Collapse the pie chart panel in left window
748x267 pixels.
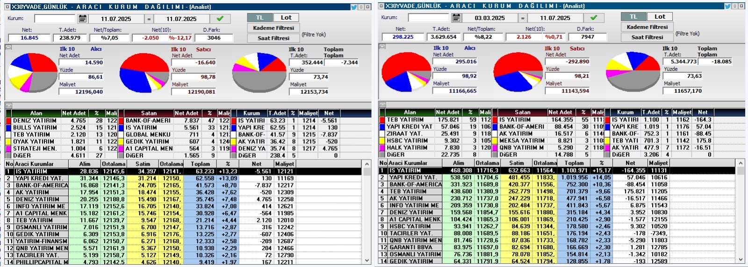[8, 47]
